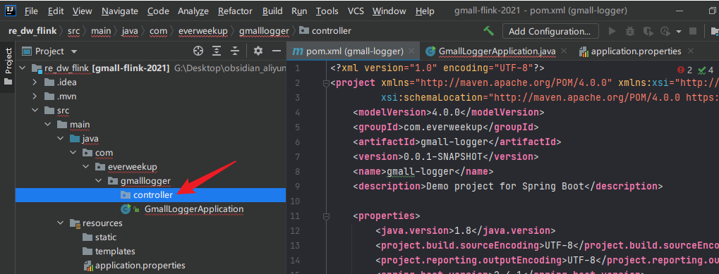
Task: Collapse the main folder
Action: pyautogui.click(x=48, y=125)
